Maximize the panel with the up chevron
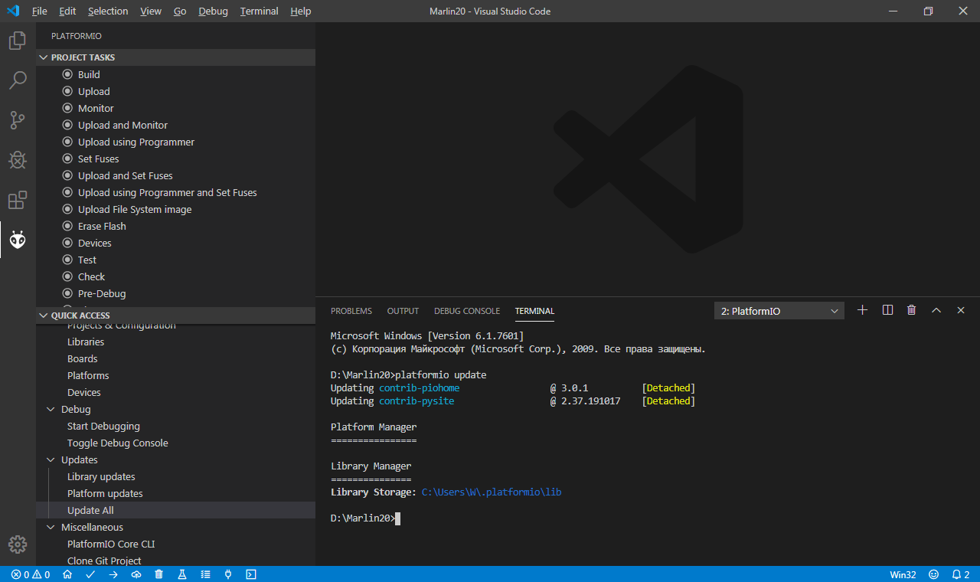The image size is (980, 582). coord(936,310)
